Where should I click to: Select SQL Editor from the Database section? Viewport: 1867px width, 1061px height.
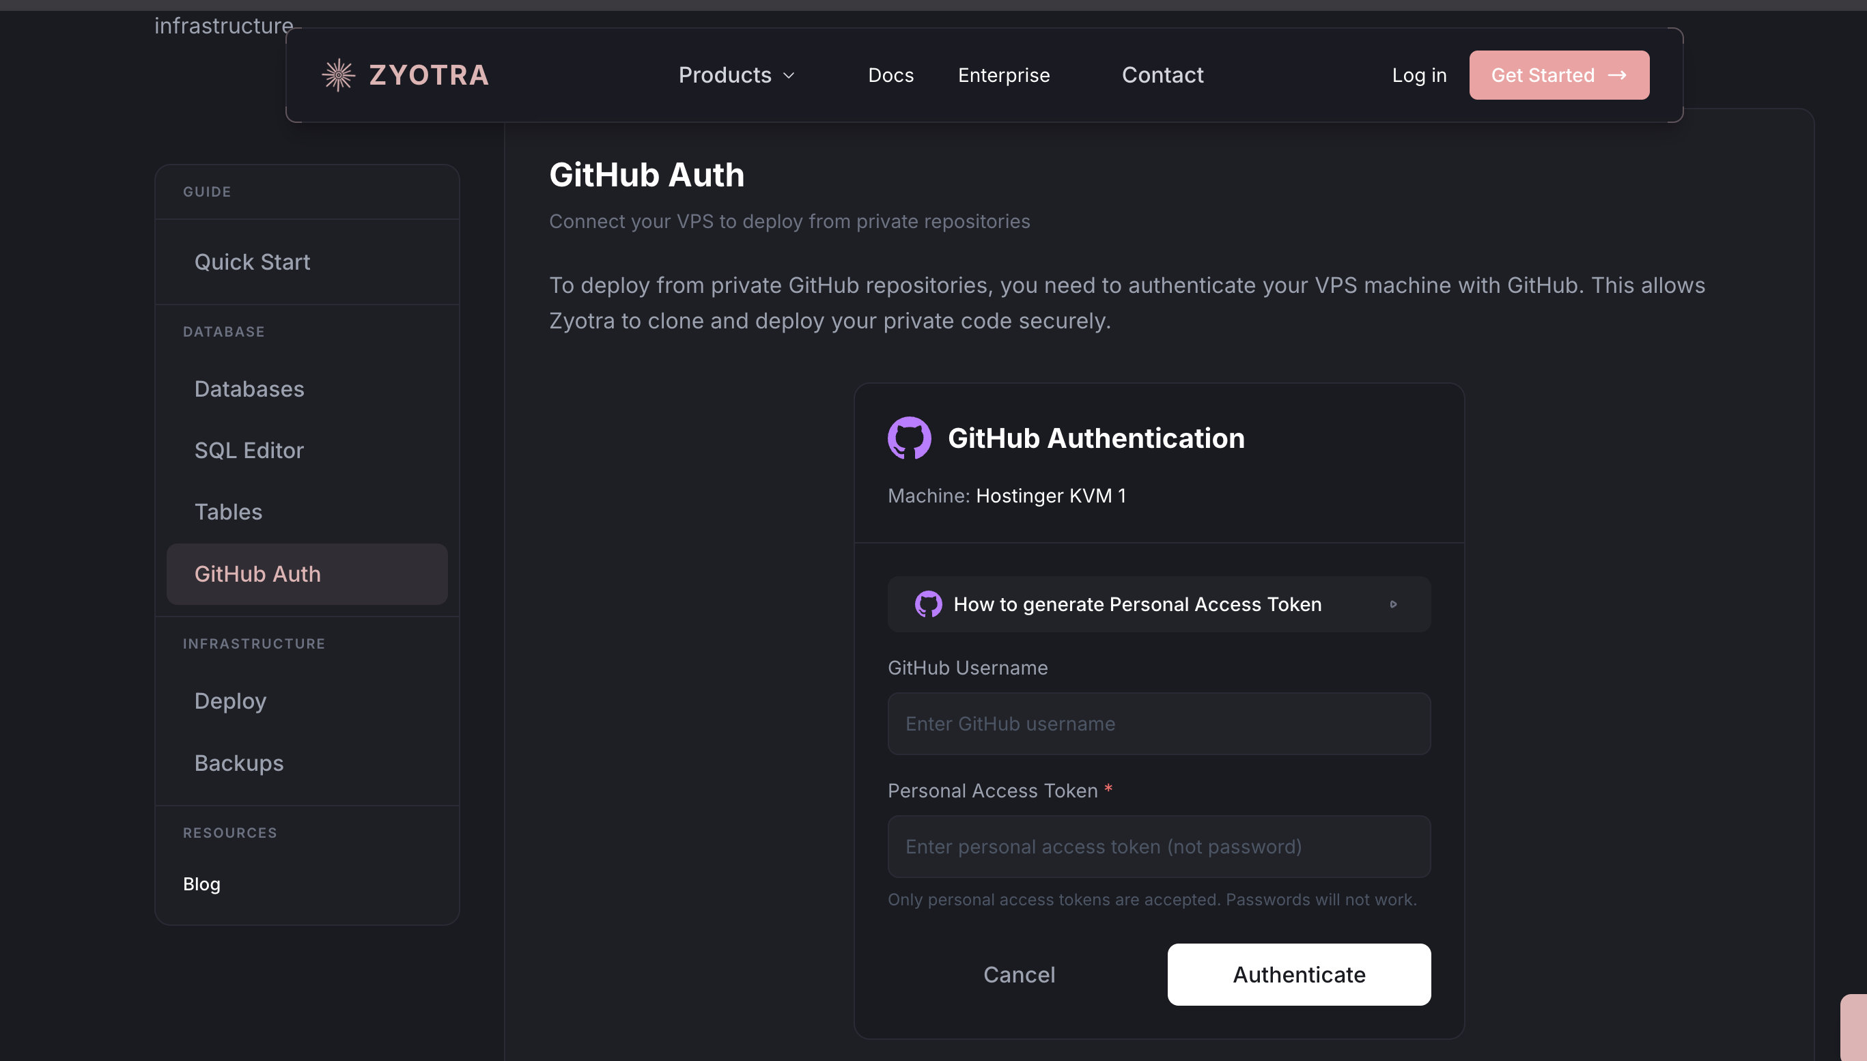249,451
